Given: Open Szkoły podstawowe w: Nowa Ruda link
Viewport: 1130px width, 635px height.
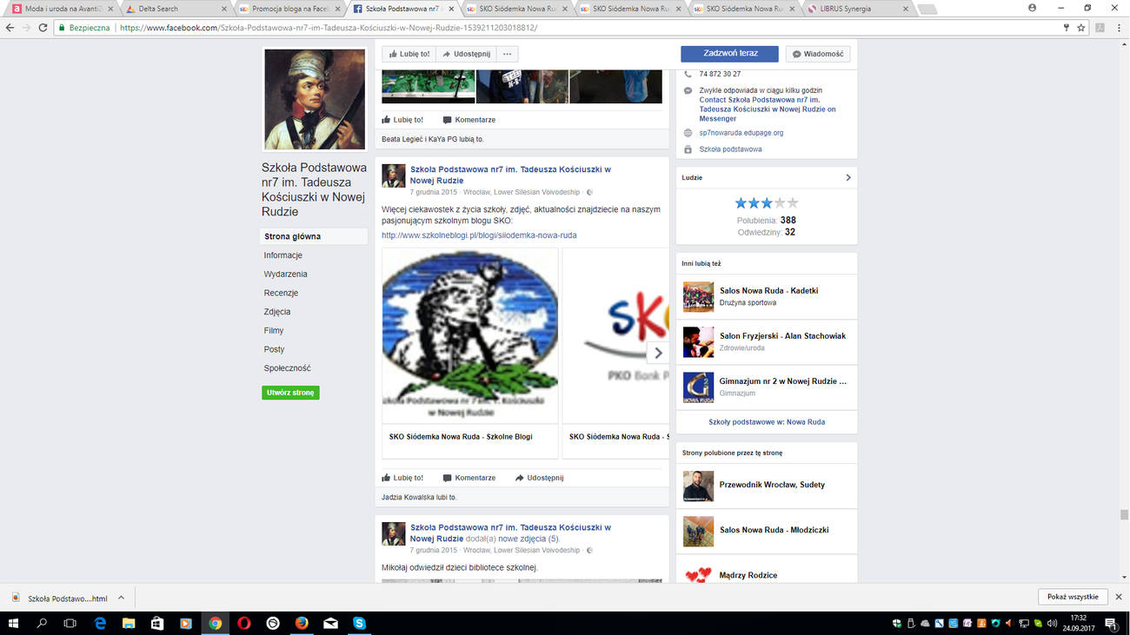Looking at the screenshot, I should point(767,422).
